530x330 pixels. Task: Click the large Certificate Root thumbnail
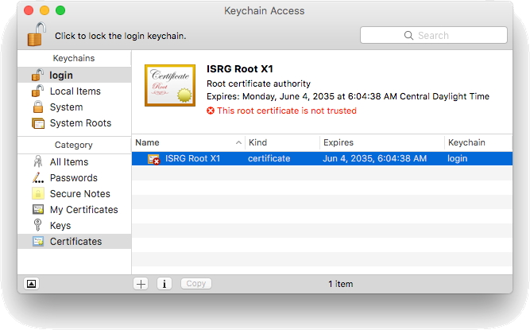tap(170, 85)
